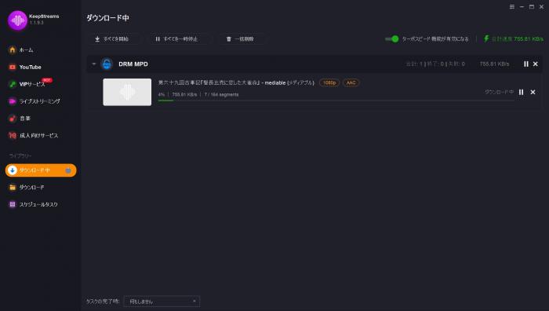Click the AAC audio badge
Viewport: 549px width, 311px height.
coord(351,82)
